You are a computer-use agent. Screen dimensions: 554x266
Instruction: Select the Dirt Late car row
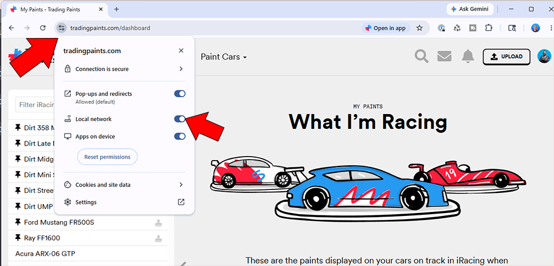tap(32, 143)
